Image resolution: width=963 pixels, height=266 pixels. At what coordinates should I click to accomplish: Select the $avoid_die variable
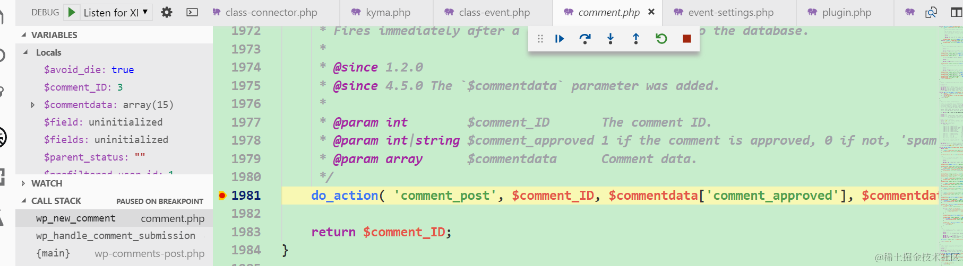tap(114, 70)
